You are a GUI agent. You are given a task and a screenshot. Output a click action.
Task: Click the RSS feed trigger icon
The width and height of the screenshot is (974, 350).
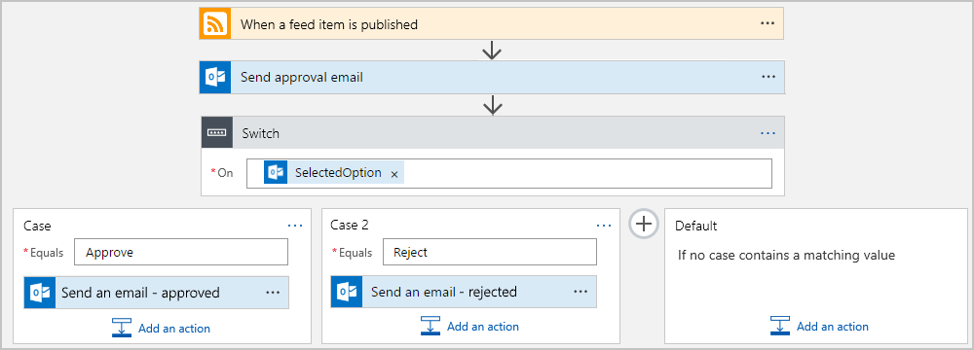pyautogui.click(x=215, y=24)
